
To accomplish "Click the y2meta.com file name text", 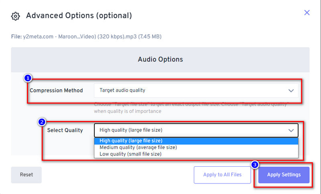I will coord(92,37).
